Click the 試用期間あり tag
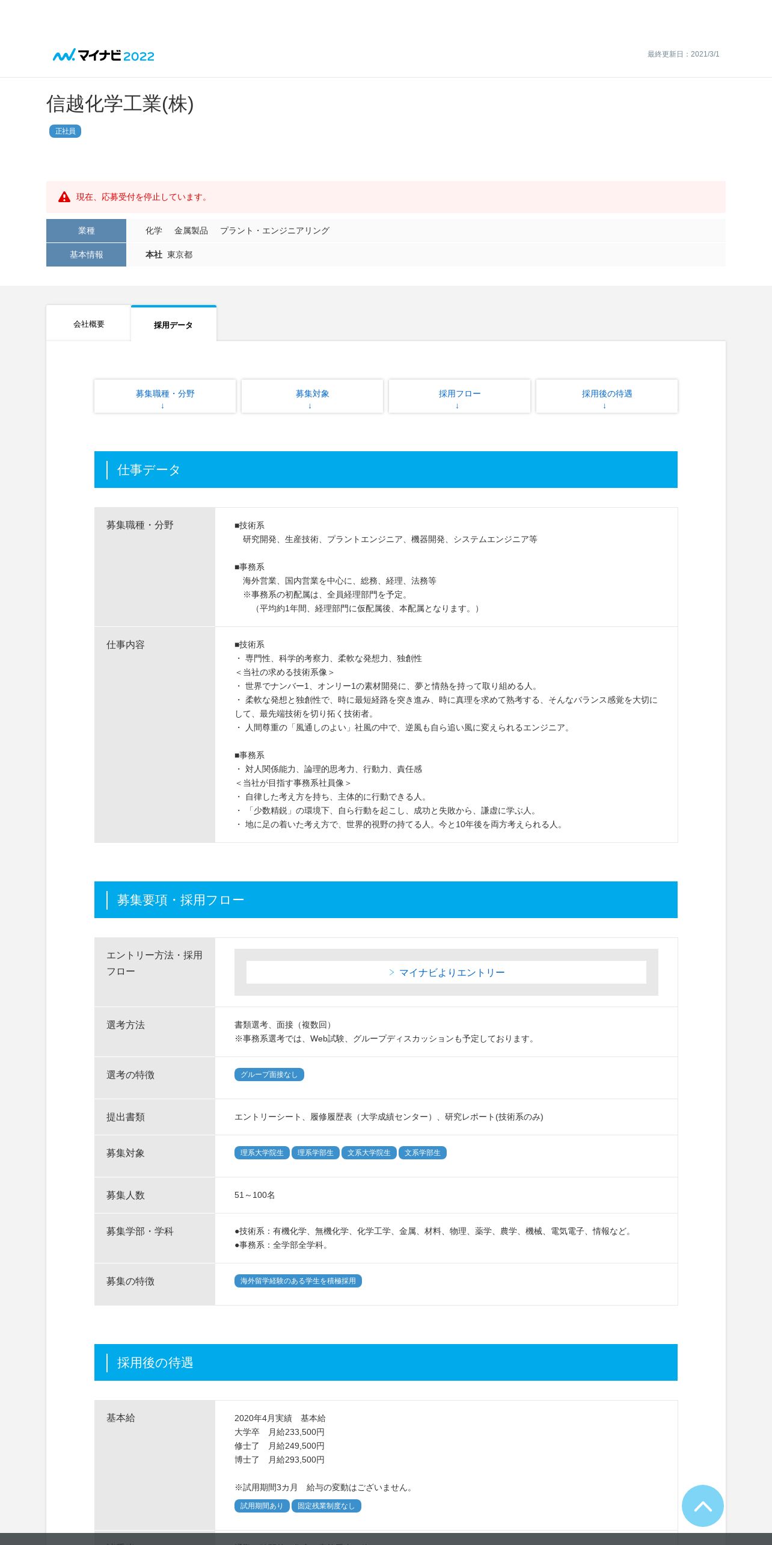The image size is (772, 1545). 262,1506
